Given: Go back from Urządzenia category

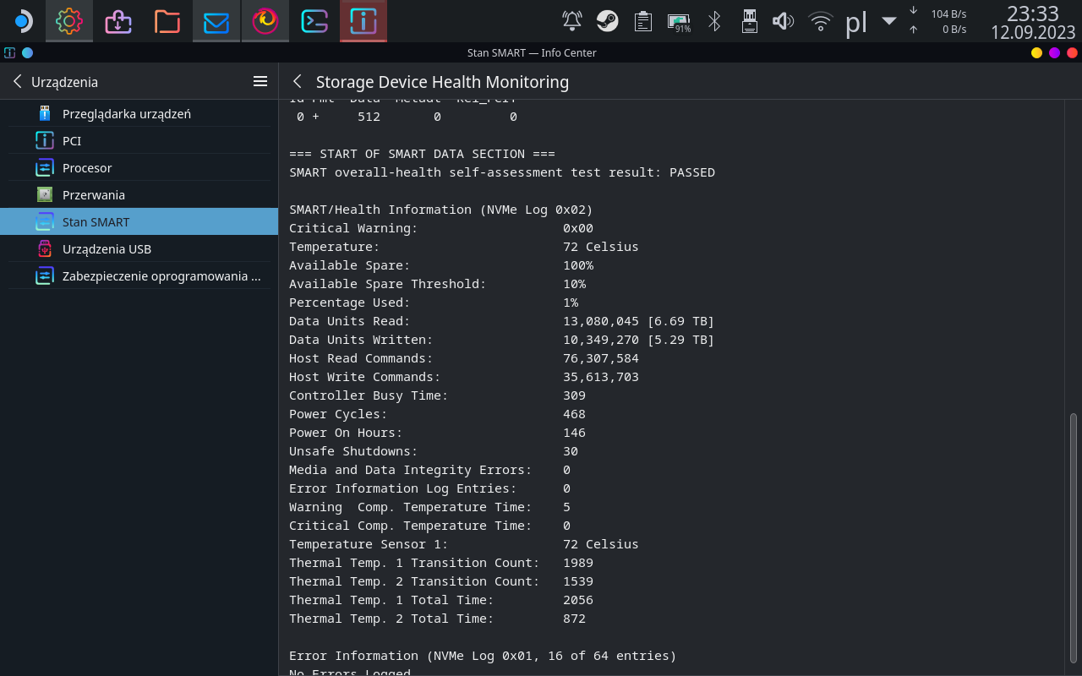Looking at the screenshot, I should tap(18, 82).
